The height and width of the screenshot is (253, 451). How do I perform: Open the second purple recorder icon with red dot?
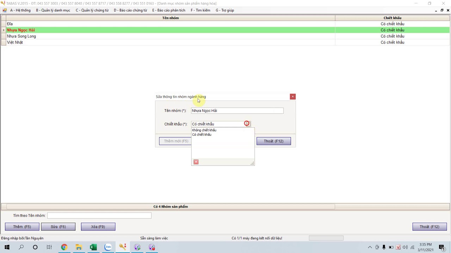coord(152,247)
